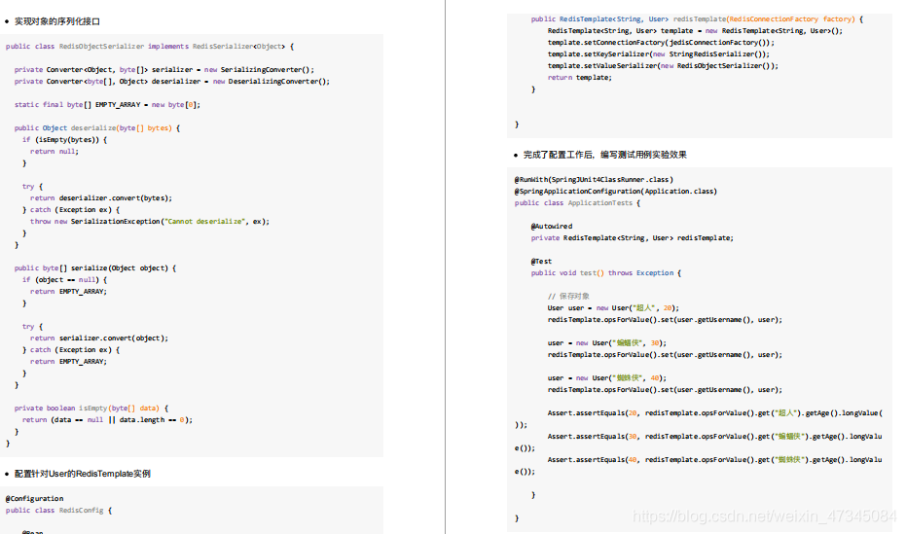Click the line "return deserializer.convert(bytes);"

click(x=101, y=198)
